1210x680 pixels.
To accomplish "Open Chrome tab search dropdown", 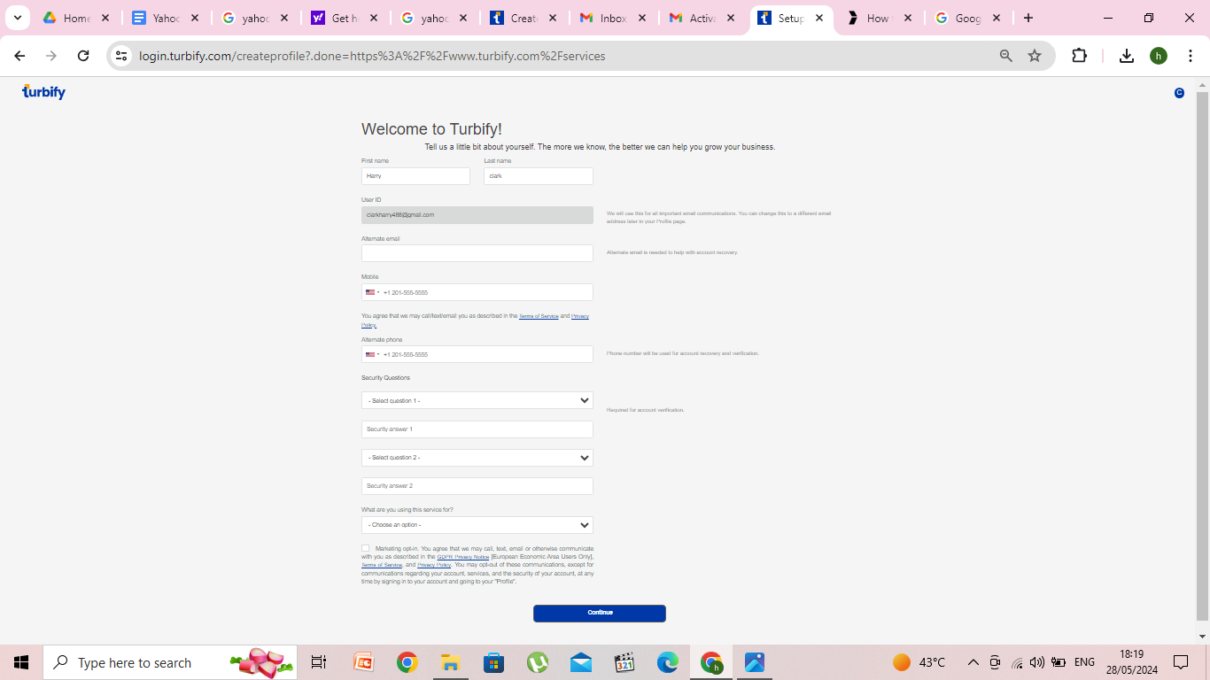I will coord(17,18).
